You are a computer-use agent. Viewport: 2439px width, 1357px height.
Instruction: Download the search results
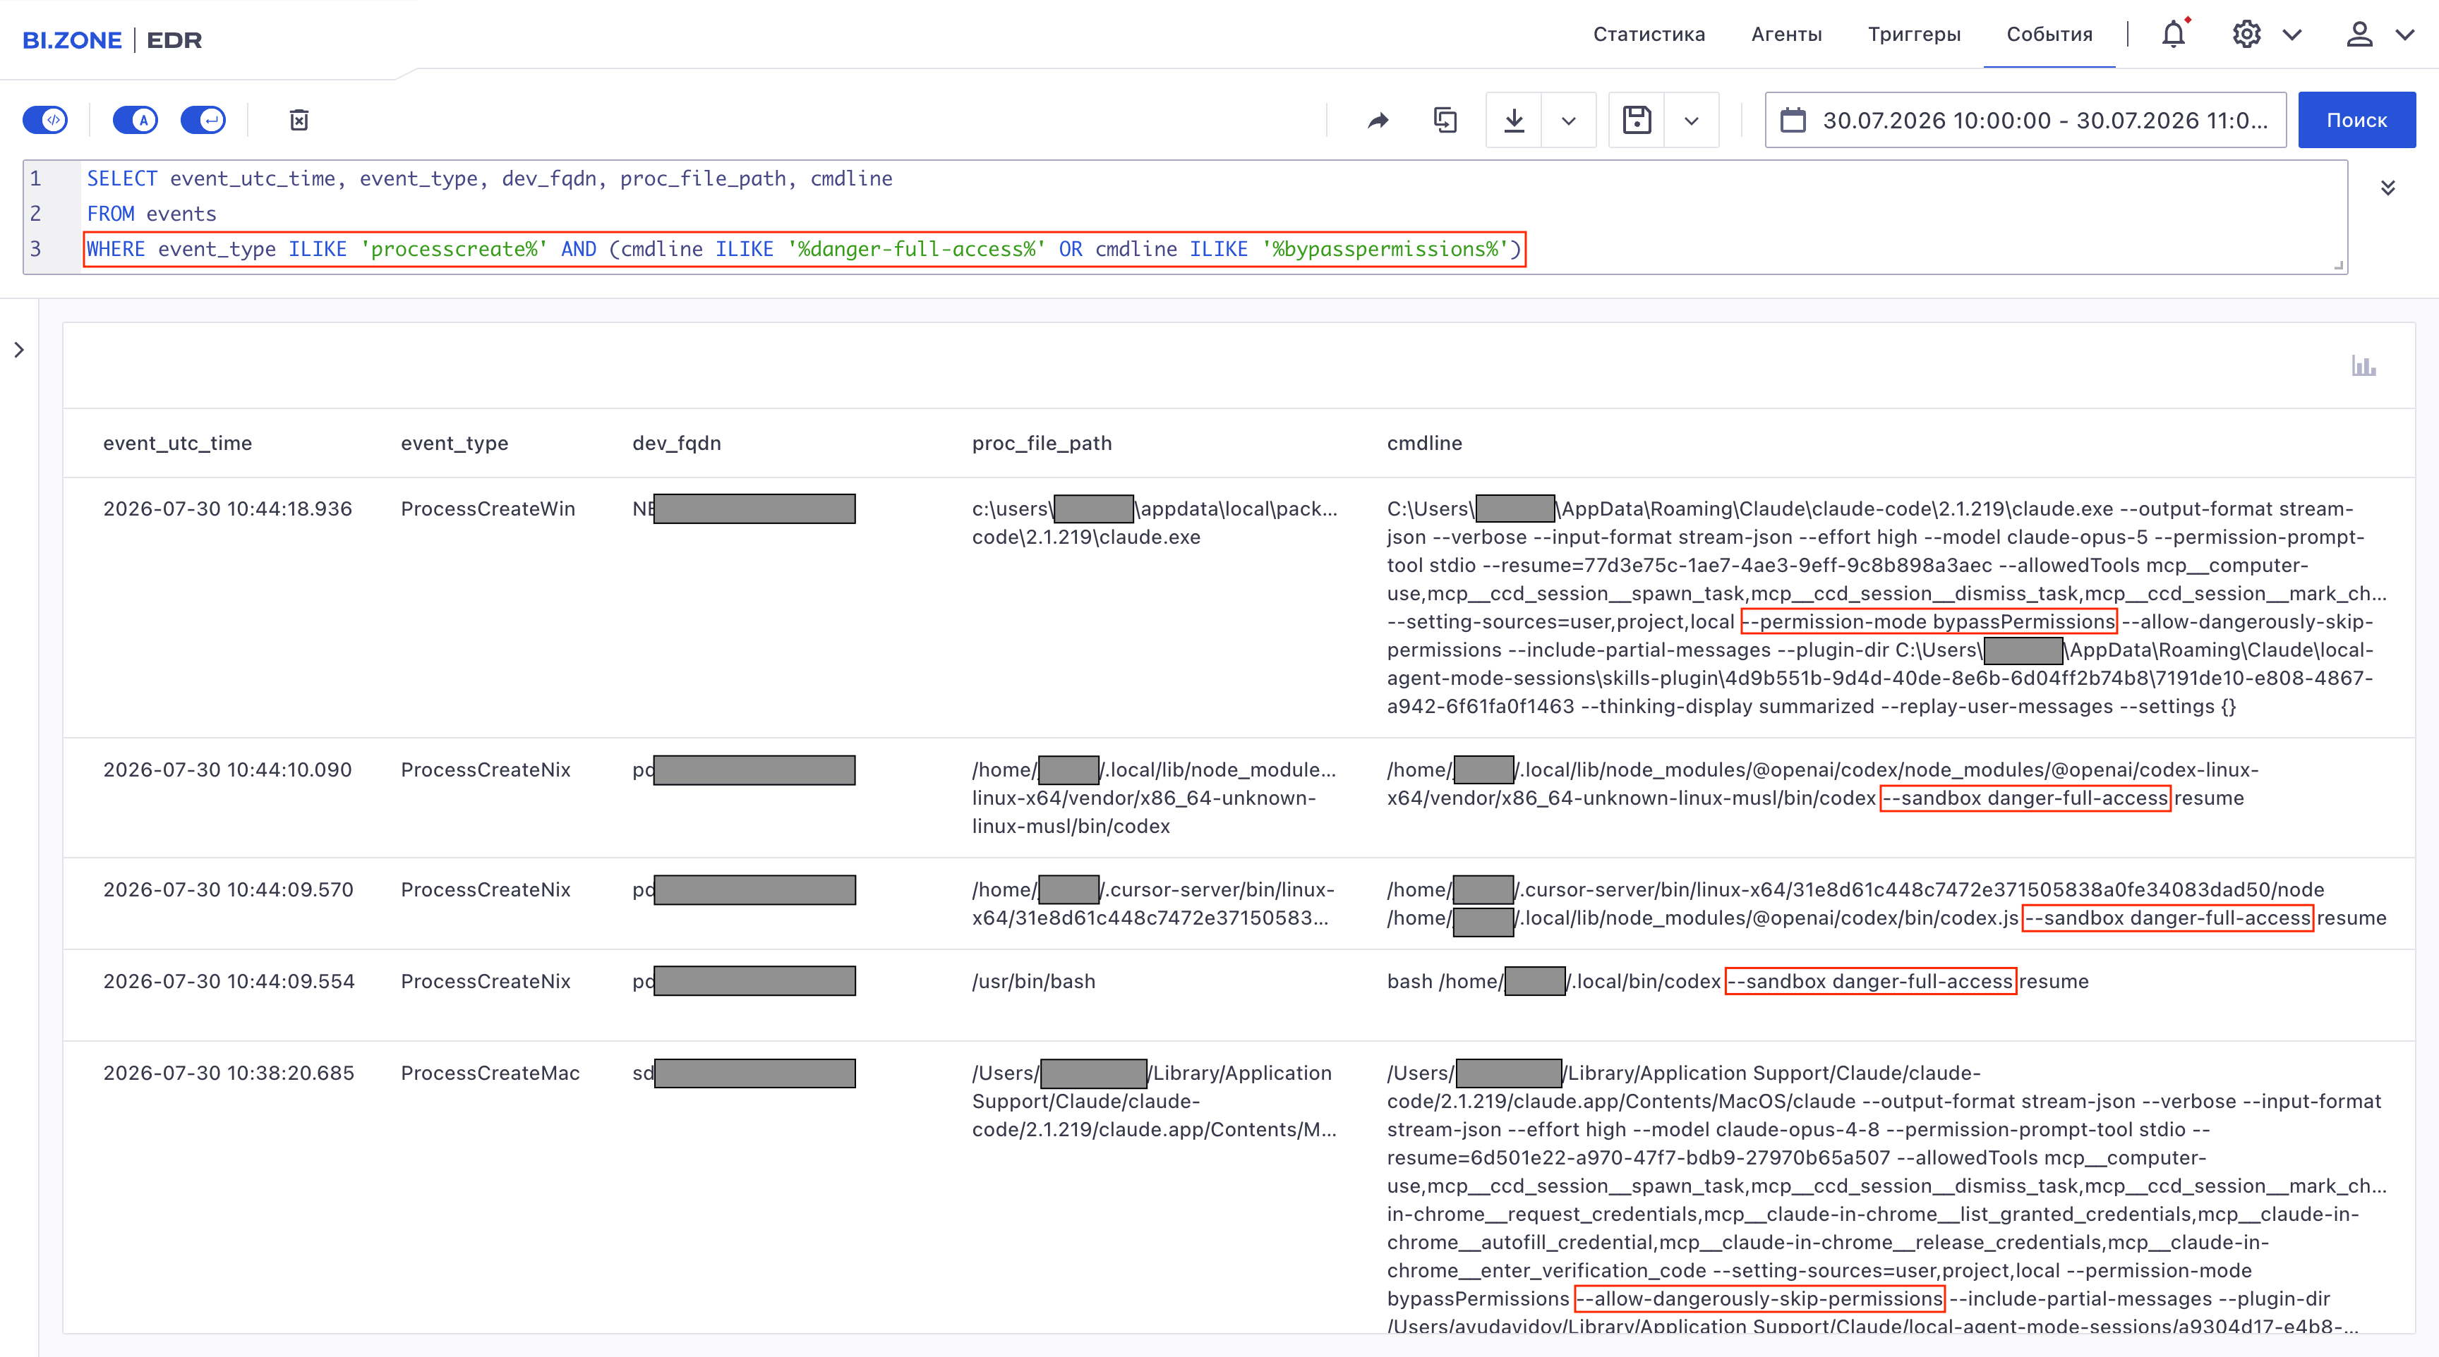[x=1514, y=120]
